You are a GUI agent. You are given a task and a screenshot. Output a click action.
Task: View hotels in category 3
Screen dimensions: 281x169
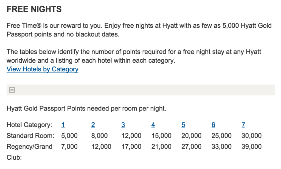click(x=123, y=125)
